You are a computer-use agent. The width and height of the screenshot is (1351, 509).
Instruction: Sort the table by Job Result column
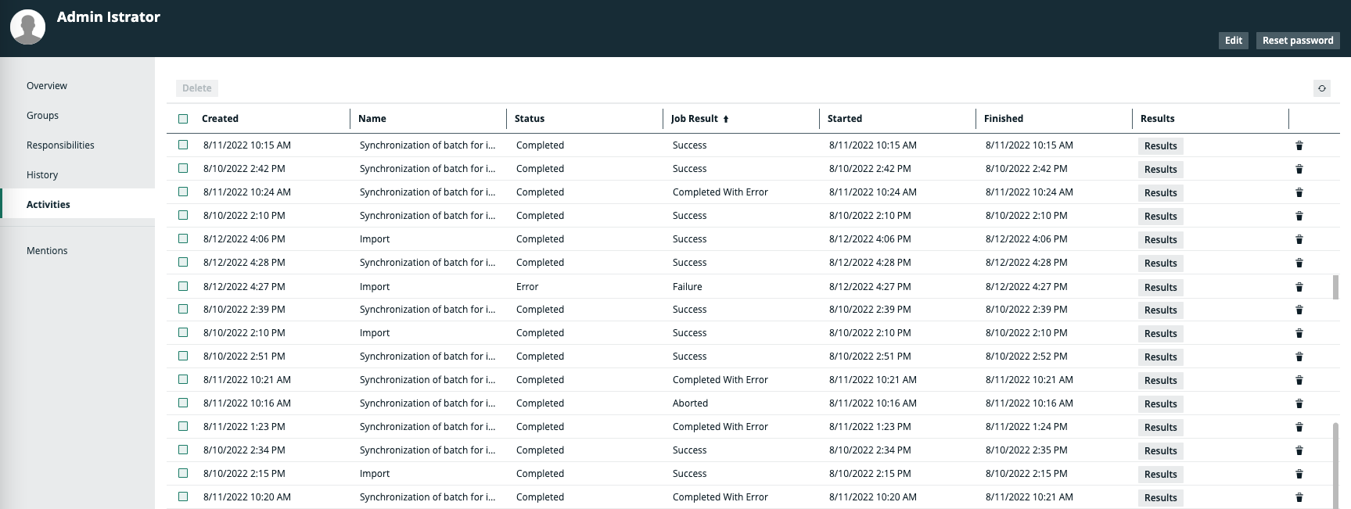pos(695,119)
